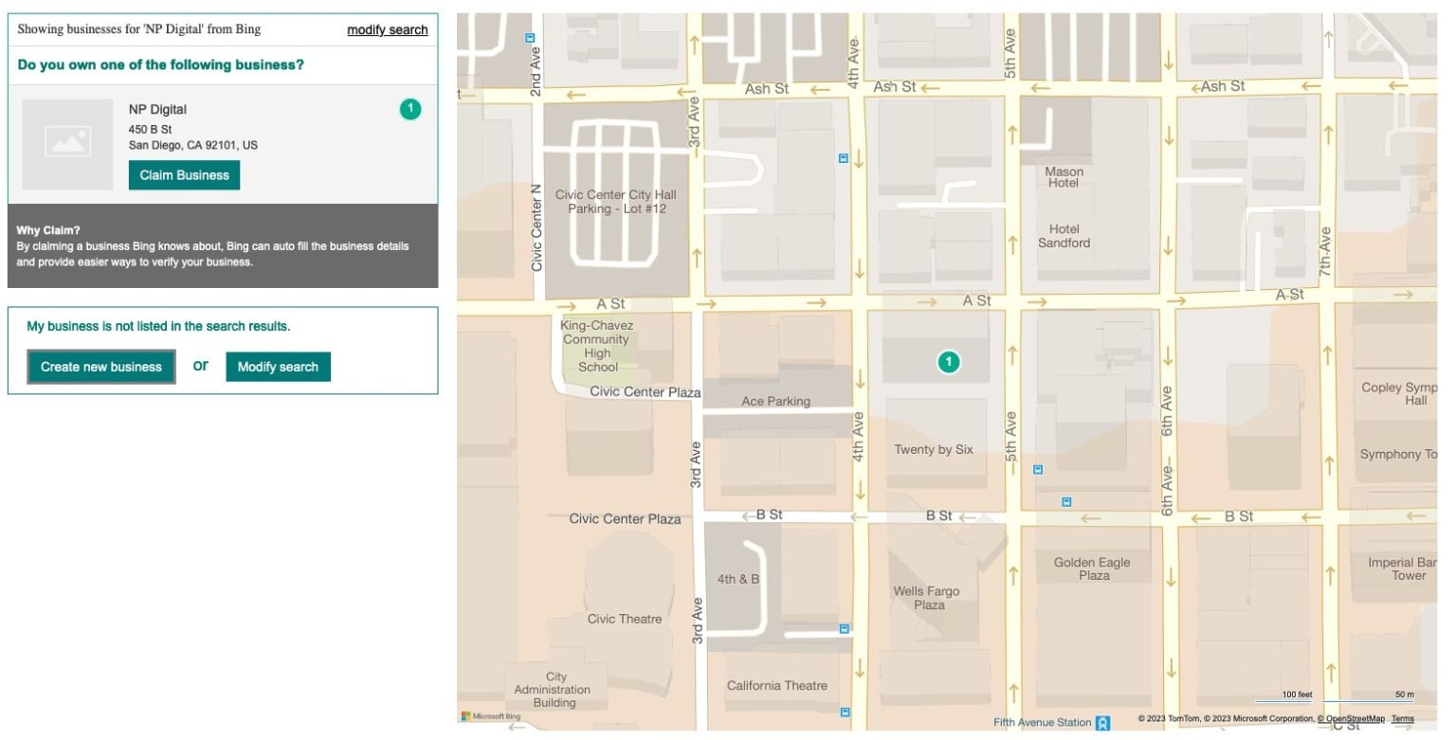Open the modify search link at the top
This screenshot has width=1456, height=740.
click(387, 29)
